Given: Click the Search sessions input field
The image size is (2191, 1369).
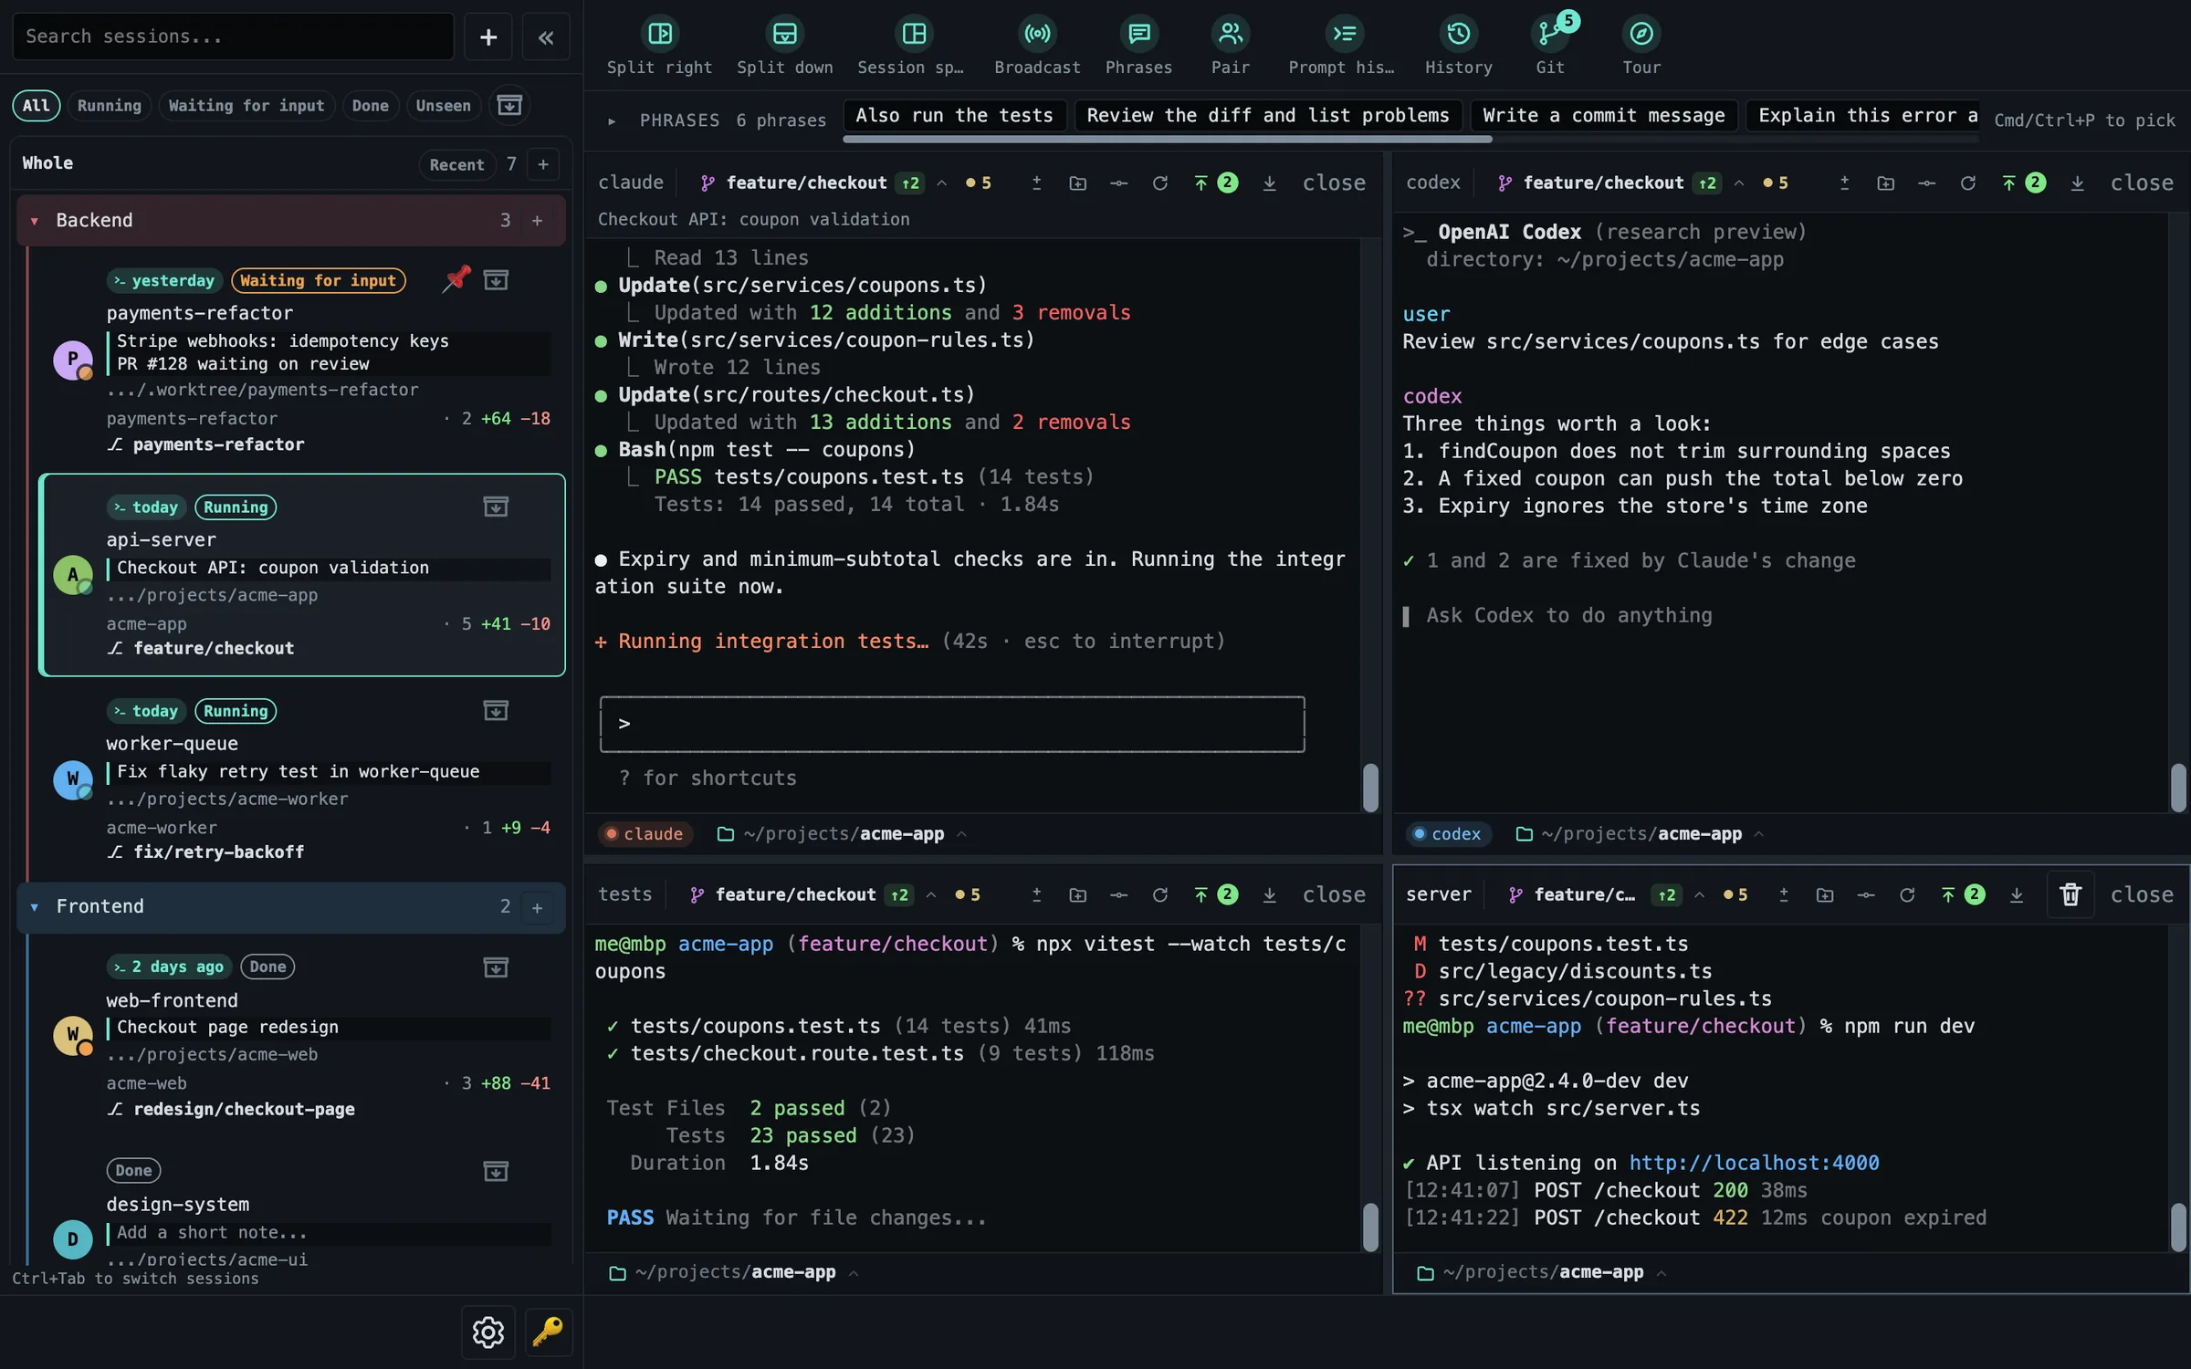Looking at the screenshot, I should point(234,37).
